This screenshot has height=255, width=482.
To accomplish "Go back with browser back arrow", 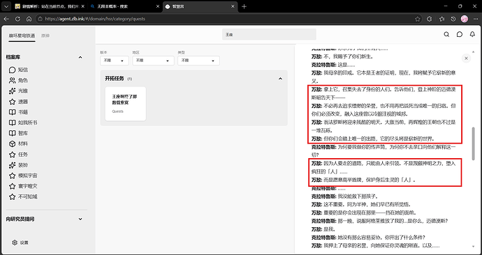I will click(6, 19).
